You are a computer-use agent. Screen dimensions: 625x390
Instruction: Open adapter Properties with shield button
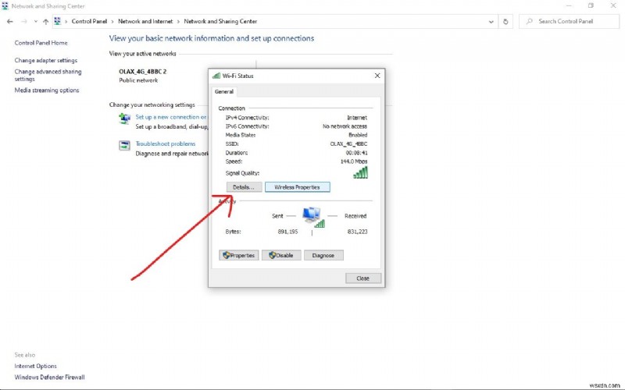(x=239, y=255)
